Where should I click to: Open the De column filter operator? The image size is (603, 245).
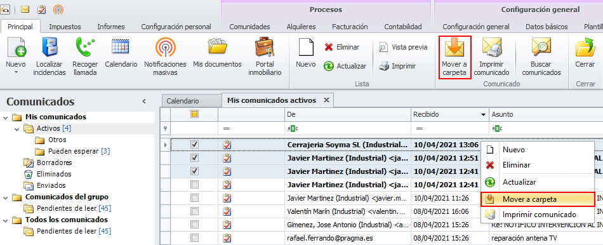click(293, 129)
